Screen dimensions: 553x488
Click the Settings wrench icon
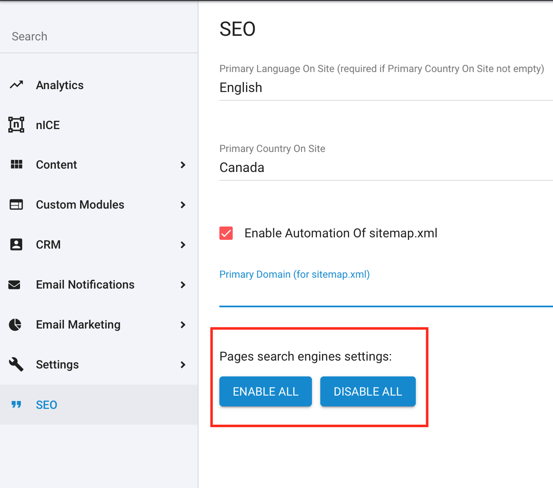pyautogui.click(x=16, y=364)
